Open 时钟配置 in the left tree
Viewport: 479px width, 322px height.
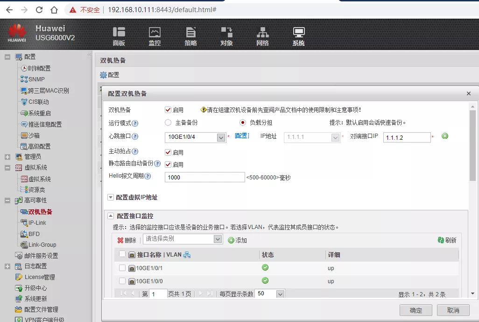coord(39,68)
